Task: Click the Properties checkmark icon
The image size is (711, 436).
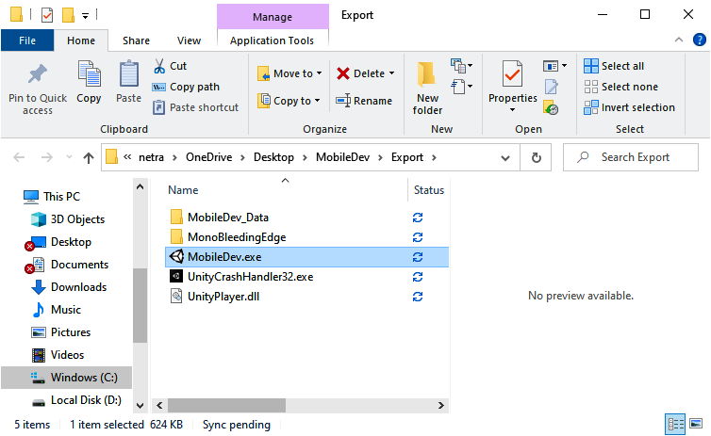Action: tap(512, 73)
